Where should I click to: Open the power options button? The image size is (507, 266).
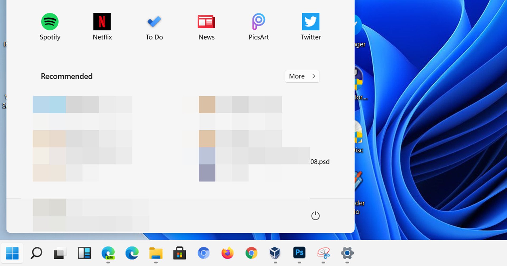tap(315, 216)
